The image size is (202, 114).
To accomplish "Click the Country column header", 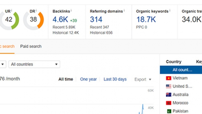I will tap(174, 62).
